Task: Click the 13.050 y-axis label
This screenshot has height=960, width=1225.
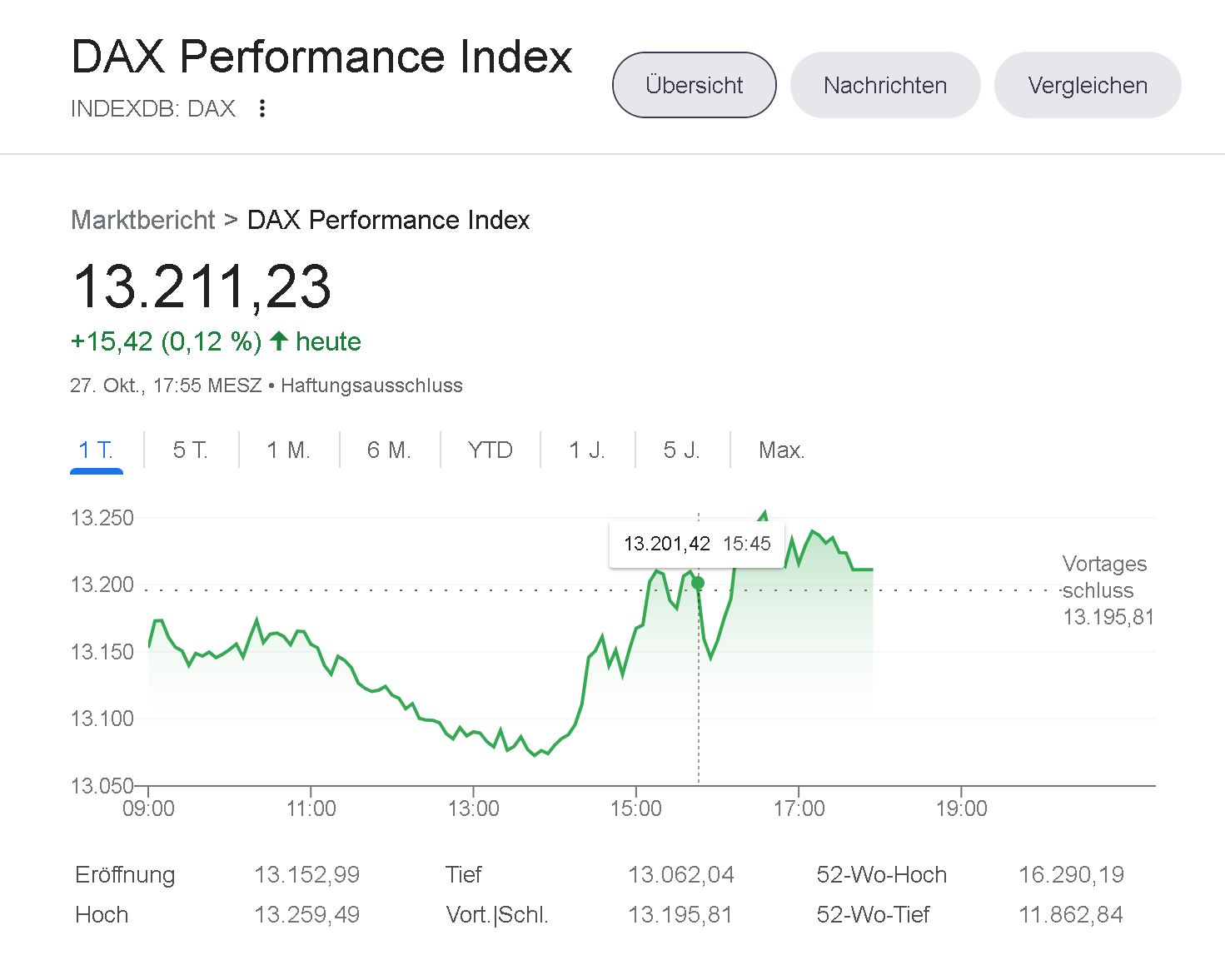Action: (x=102, y=786)
